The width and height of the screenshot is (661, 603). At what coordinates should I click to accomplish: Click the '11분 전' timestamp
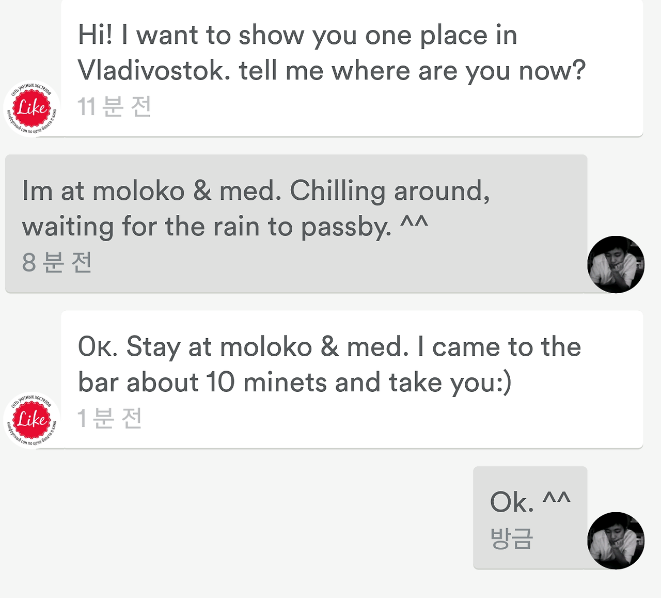click(x=114, y=106)
